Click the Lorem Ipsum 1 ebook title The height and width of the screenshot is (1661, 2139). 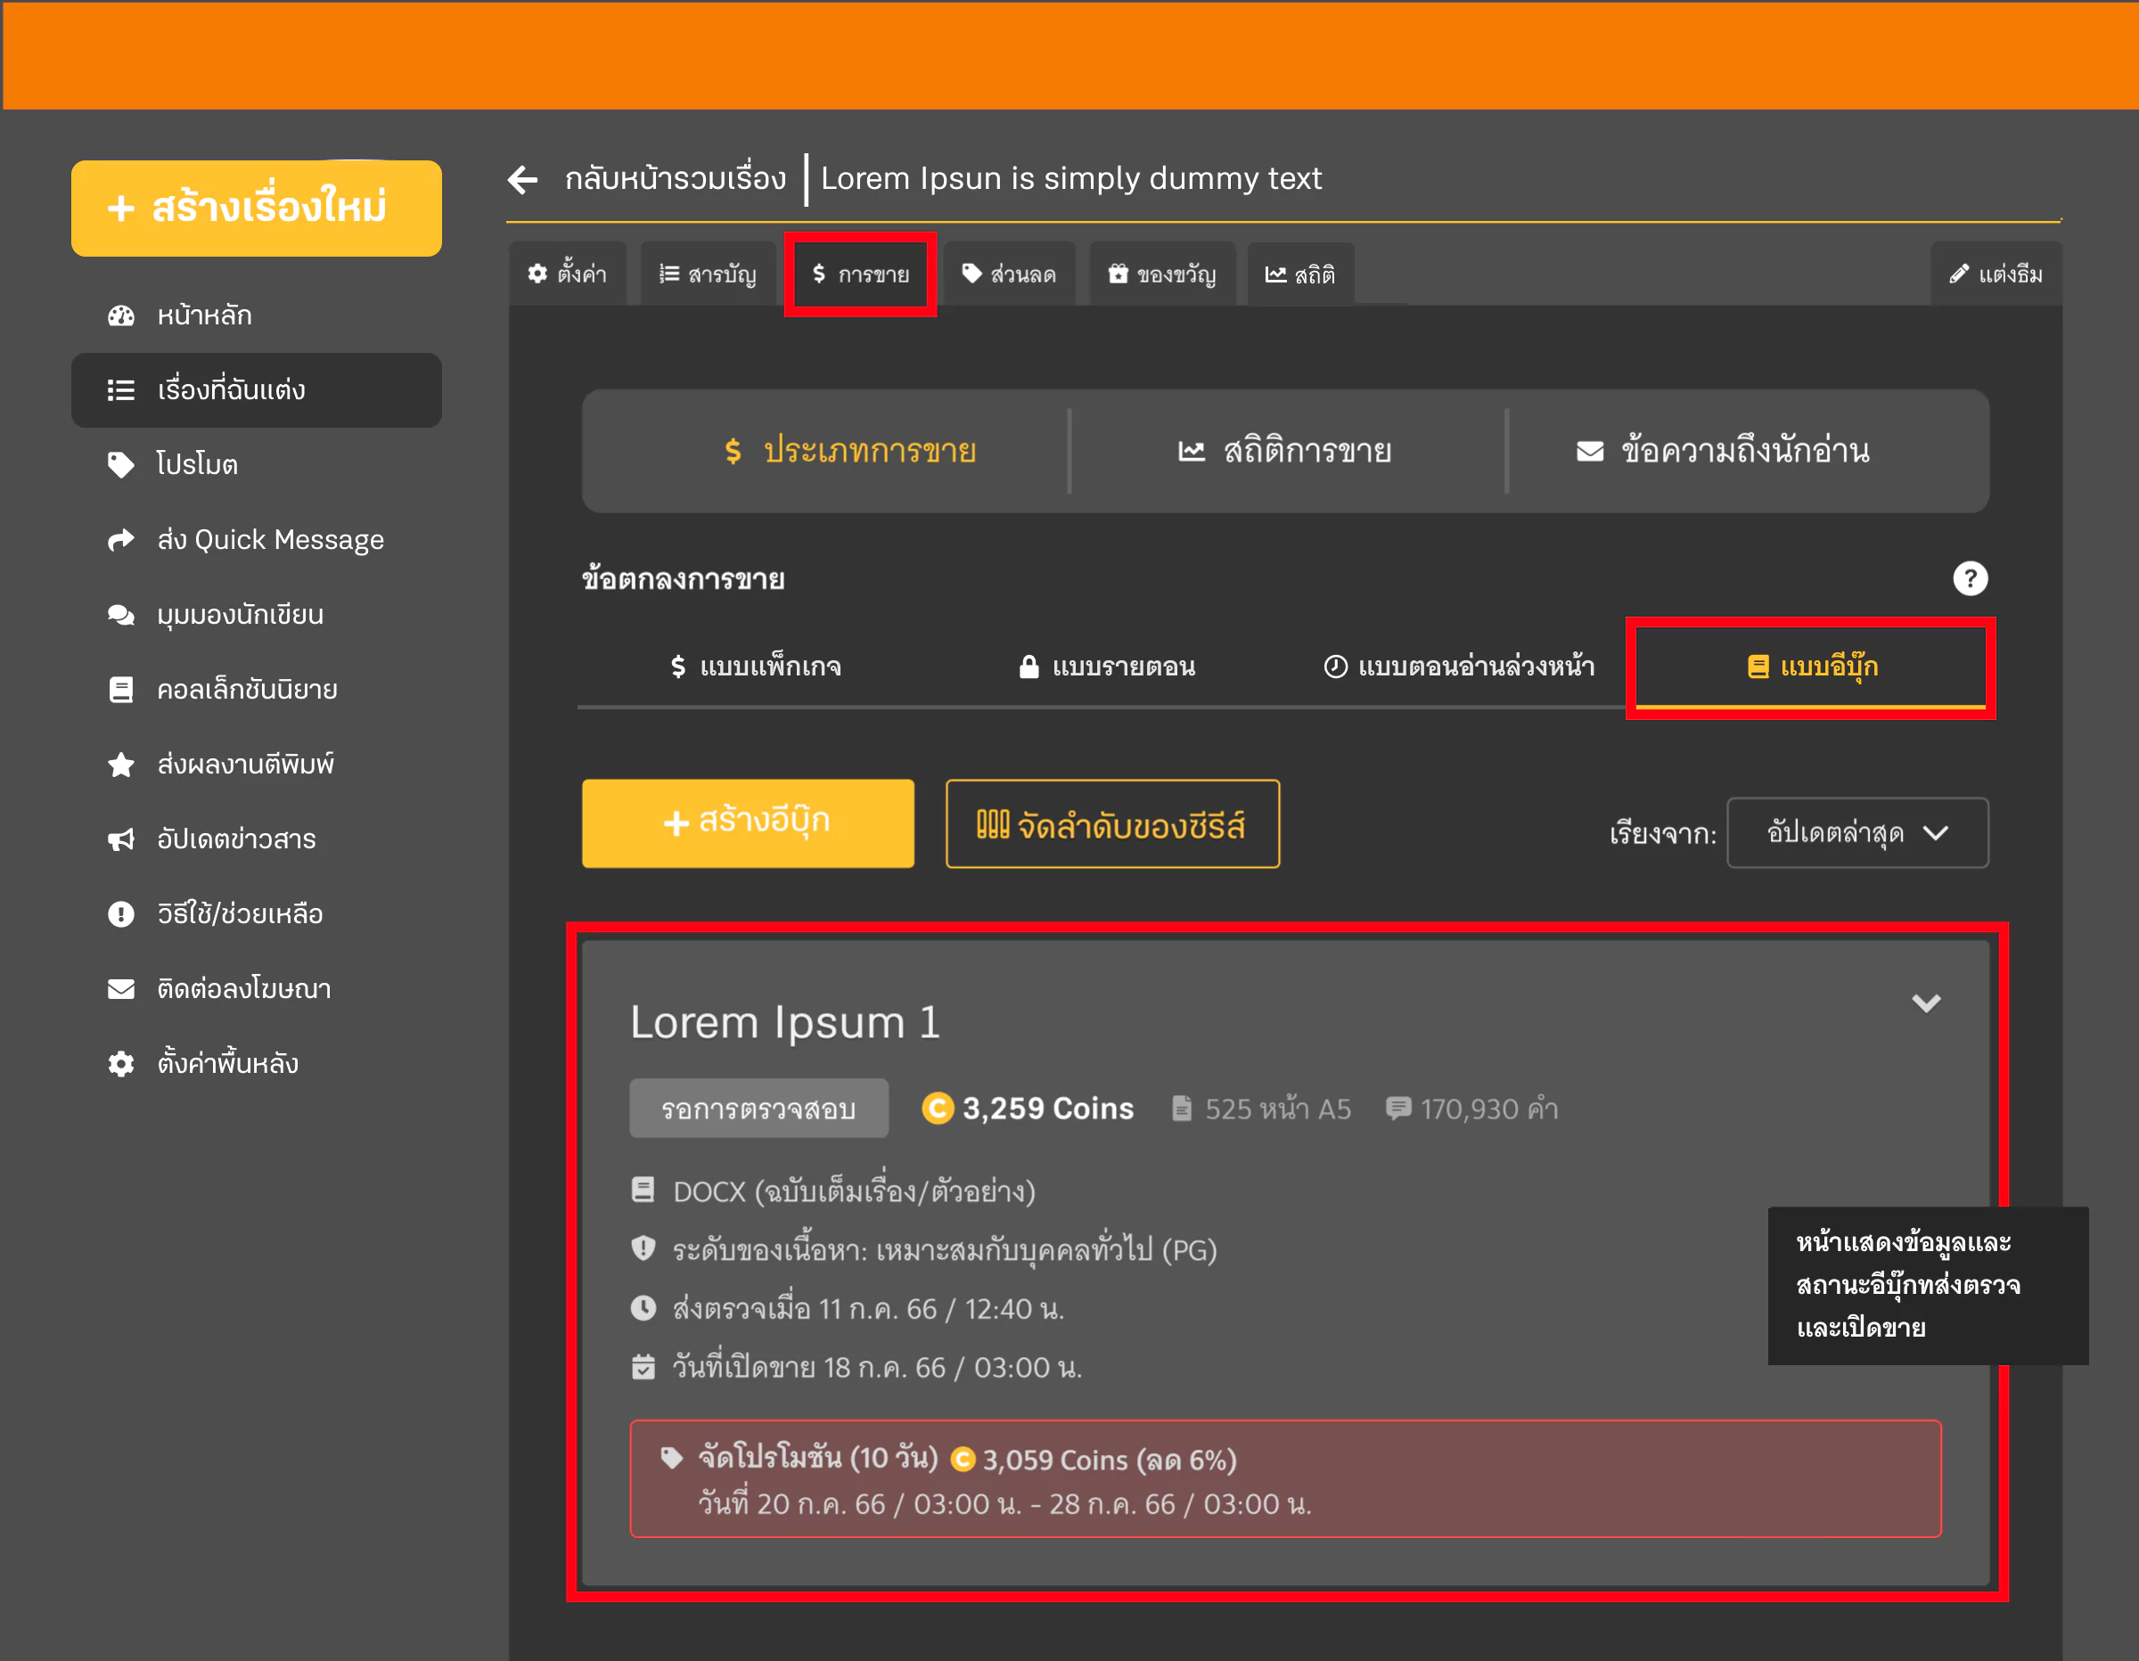point(784,1021)
